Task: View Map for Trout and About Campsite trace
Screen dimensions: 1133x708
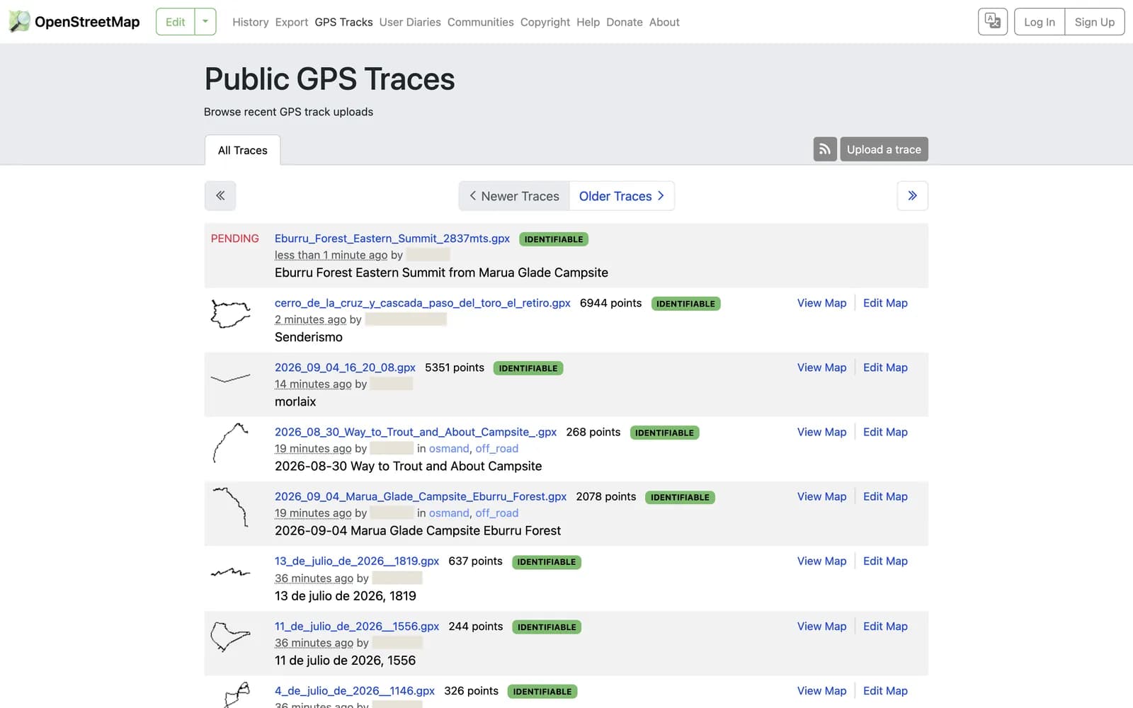Action: pyautogui.click(x=821, y=432)
